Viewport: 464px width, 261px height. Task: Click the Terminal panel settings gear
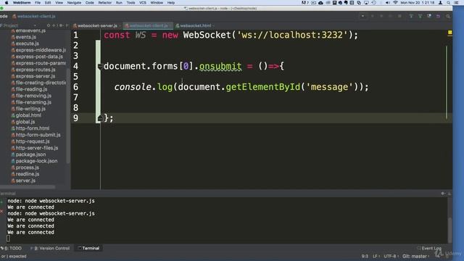coord(443,194)
